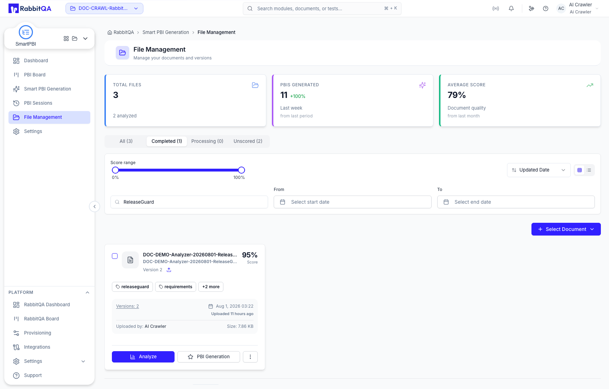609x389 pixels.
Task: Click the calendar icon in the To field
Action: tap(446, 202)
